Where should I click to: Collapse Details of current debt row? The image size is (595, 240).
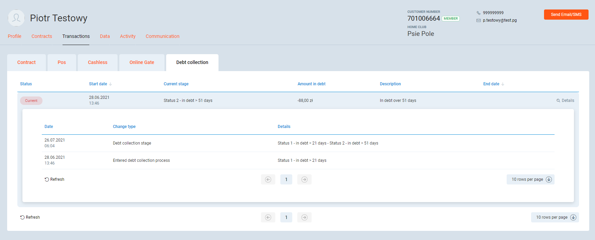(x=565, y=101)
